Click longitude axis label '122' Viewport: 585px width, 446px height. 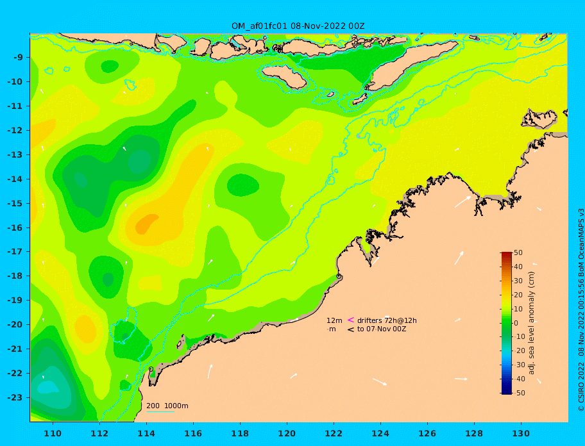334,434
